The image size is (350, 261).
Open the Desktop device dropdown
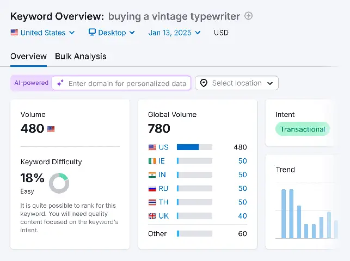[112, 33]
